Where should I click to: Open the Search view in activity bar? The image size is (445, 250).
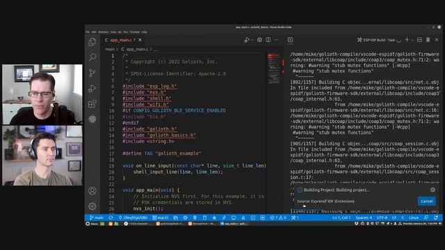(92, 57)
